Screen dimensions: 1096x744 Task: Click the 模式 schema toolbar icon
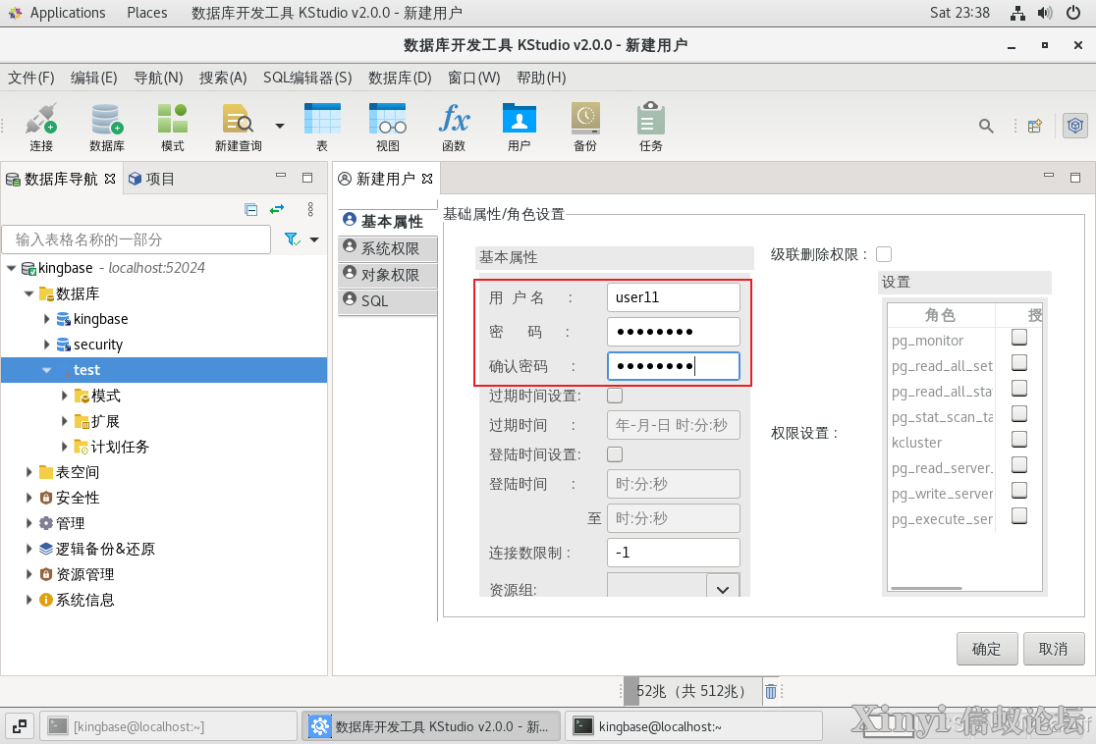coord(173,127)
